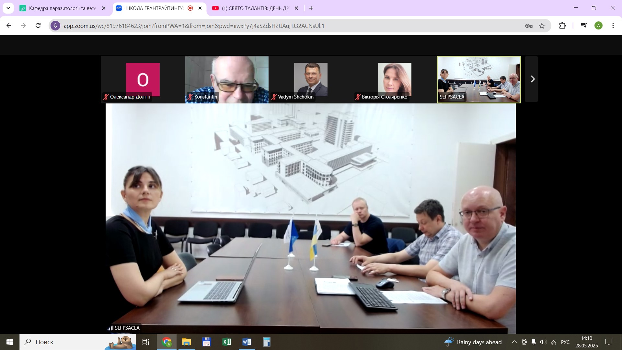The width and height of the screenshot is (622, 350).
Task: Go back with the browser back arrow
Action: [x=9, y=26]
